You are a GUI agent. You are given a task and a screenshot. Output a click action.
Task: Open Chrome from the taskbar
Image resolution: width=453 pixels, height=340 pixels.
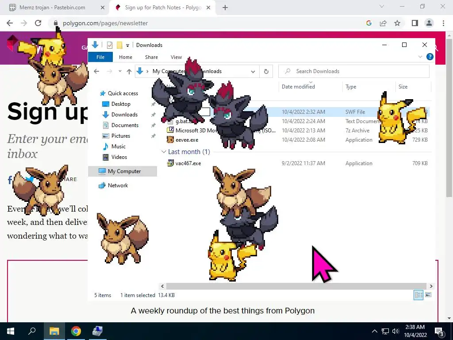click(x=76, y=331)
